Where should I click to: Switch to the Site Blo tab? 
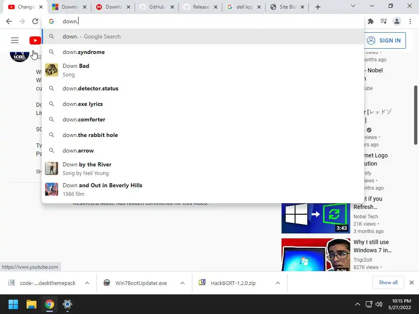287,7
